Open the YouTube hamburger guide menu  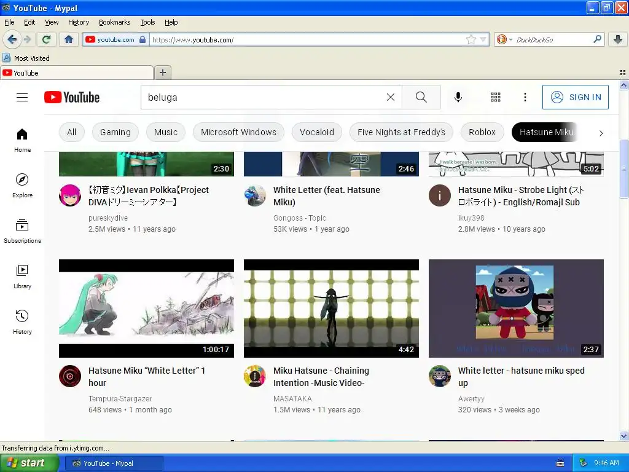[22, 97]
